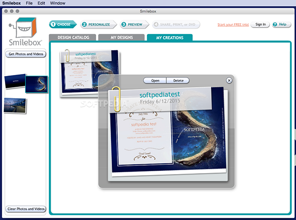Open the Window menu

58,3
